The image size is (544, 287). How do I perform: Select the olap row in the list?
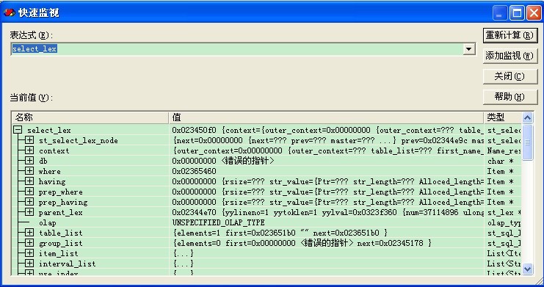(x=266, y=222)
